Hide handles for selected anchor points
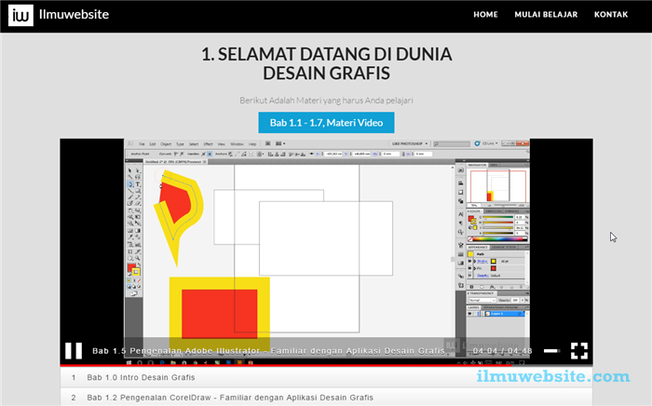652x406 pixels. click(x=210, y=154)
